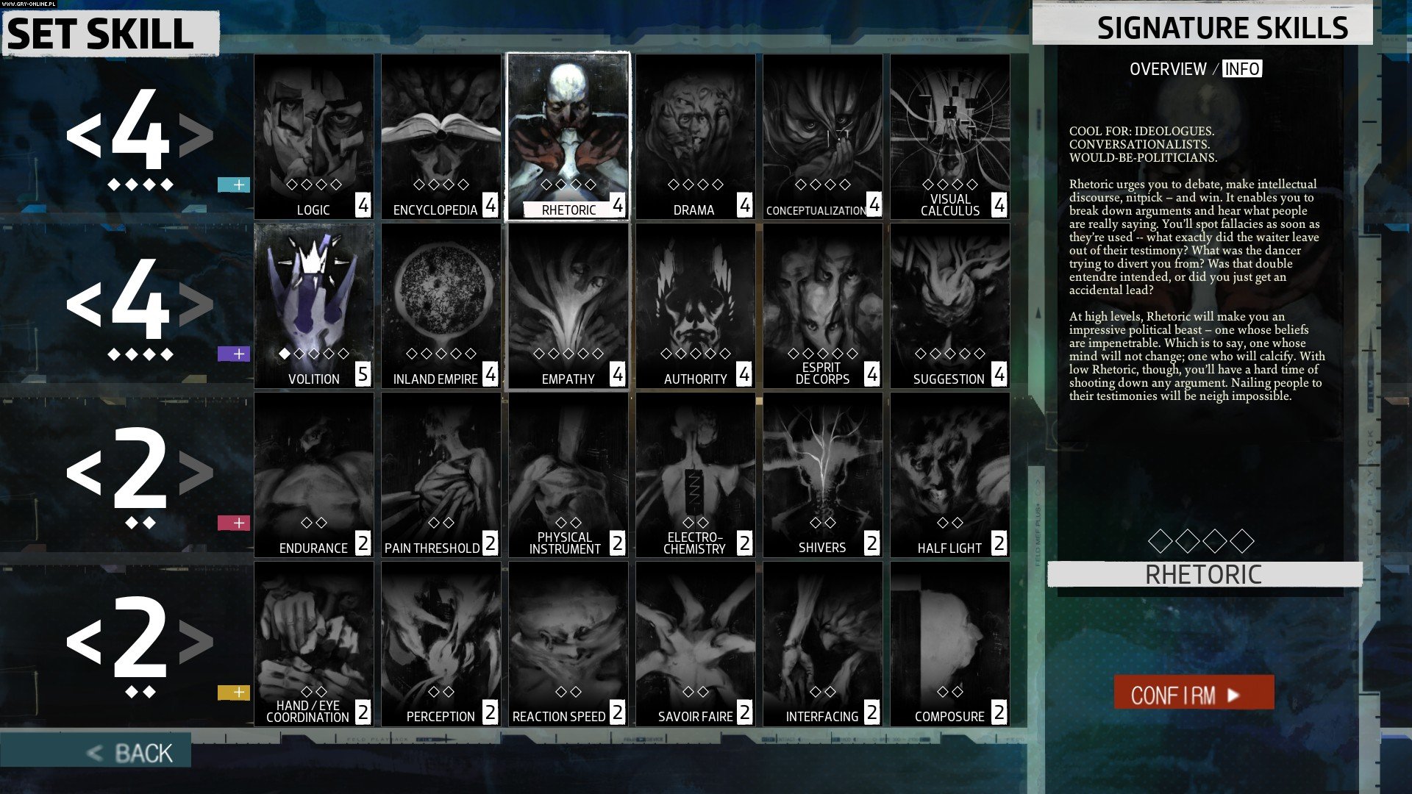Click the Rhetoric name bar in info panel
The image size is (1412, 794).
coord(1205,574)
